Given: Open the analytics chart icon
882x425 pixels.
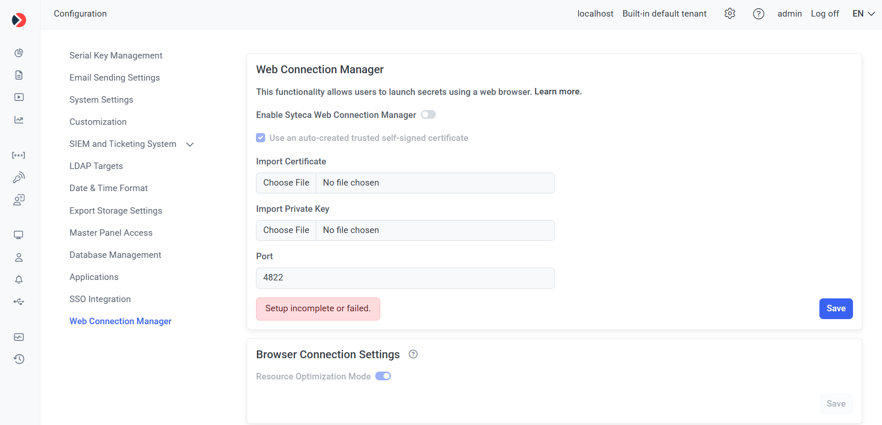Looking at the screenshot, I should [x=18, y=119].
